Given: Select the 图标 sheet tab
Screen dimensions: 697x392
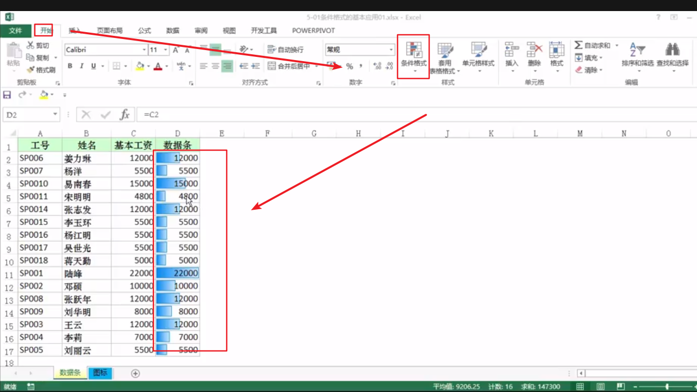Looking at the screenshot, I should click(100, 373).
